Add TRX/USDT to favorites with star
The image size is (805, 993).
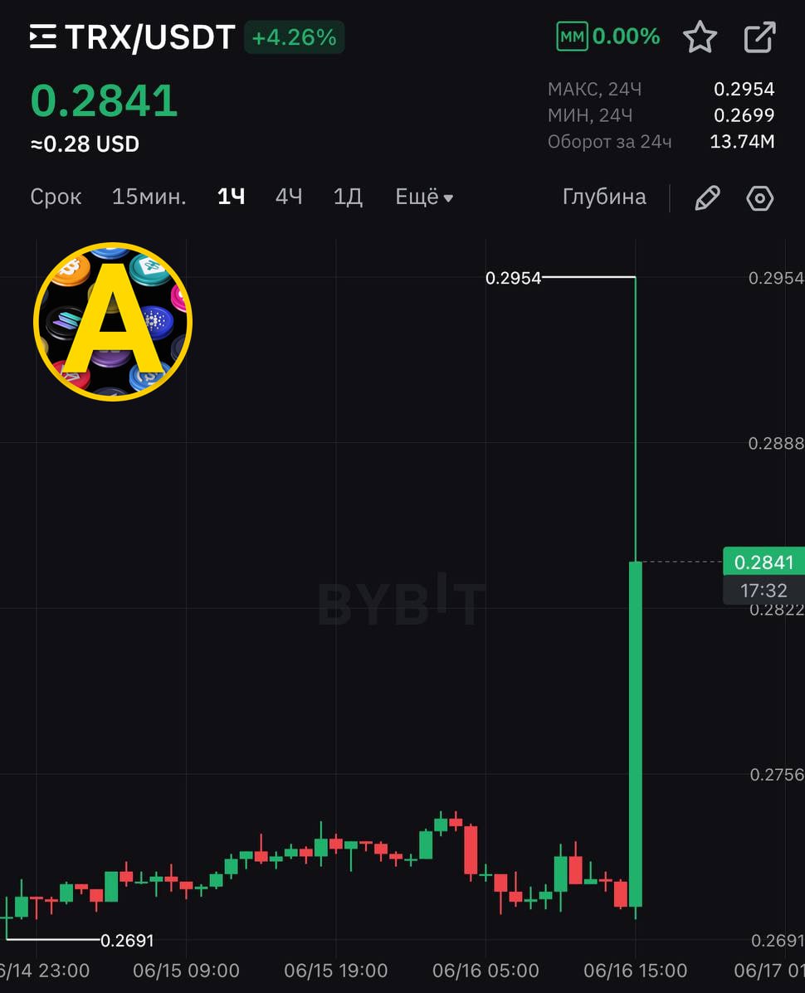click(700, 37)
